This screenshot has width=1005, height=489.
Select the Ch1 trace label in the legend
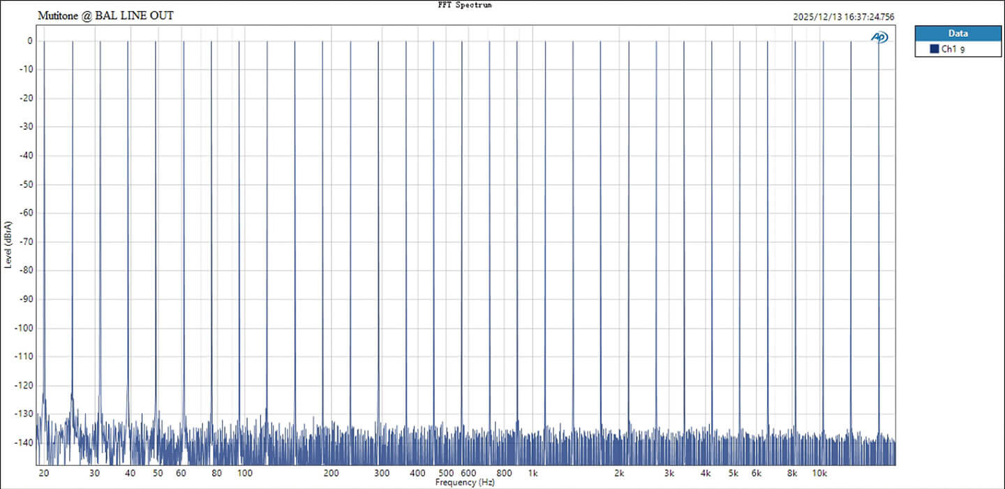pos(953,50)
